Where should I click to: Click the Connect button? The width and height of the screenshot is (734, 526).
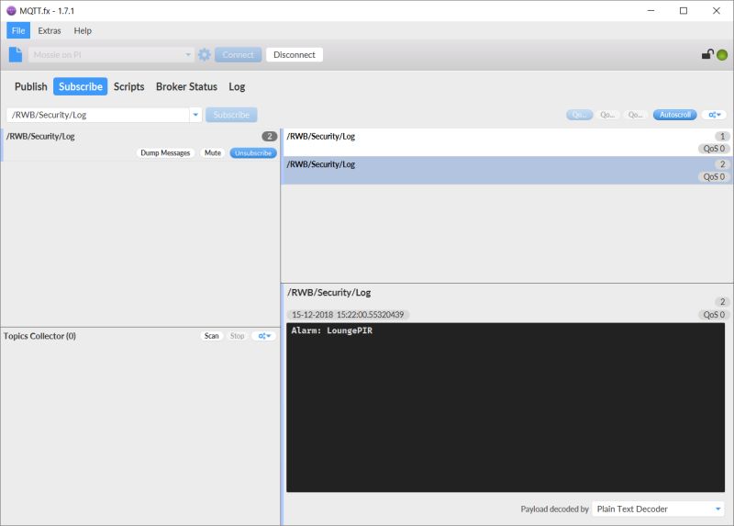click(238, 55)
